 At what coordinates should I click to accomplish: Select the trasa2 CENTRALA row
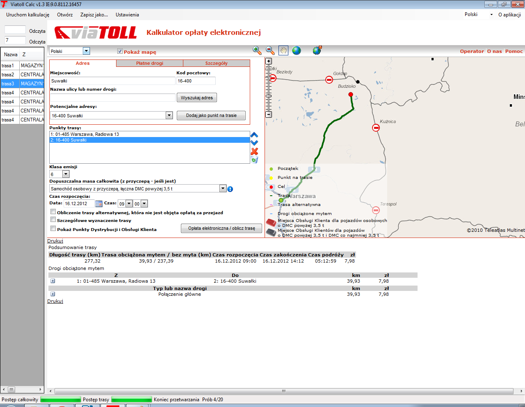point(22,75)
